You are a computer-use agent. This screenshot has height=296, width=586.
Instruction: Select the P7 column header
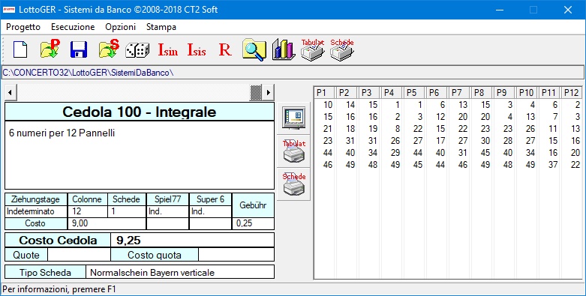(x=459, y=93)
